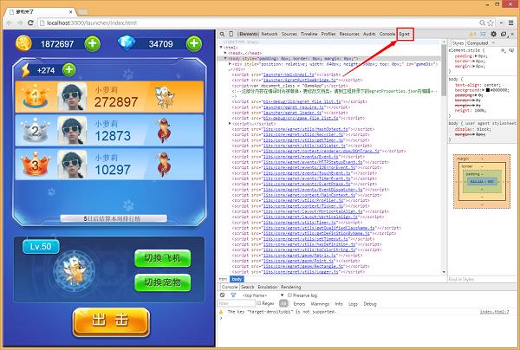Expand margin property in element.style
Image resolution: width=520 pixels, height=350 pixels.
point(472,67)
